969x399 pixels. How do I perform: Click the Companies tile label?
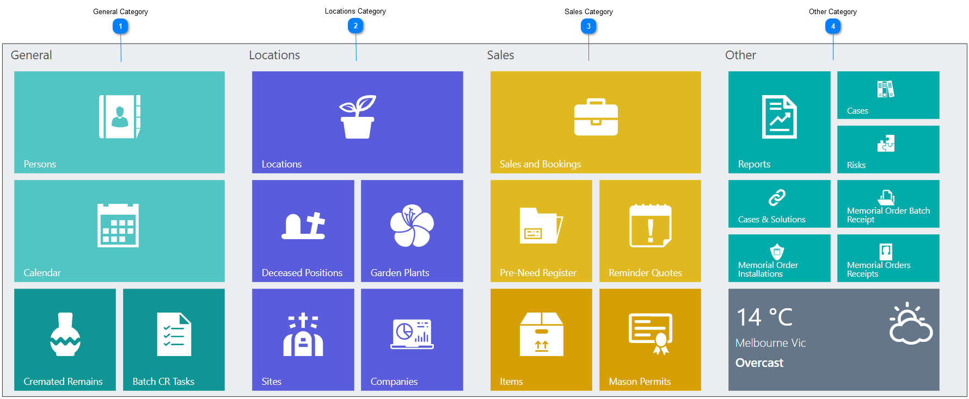394,382
